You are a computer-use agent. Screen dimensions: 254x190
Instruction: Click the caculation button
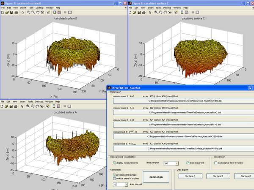(x=156, y=177)
